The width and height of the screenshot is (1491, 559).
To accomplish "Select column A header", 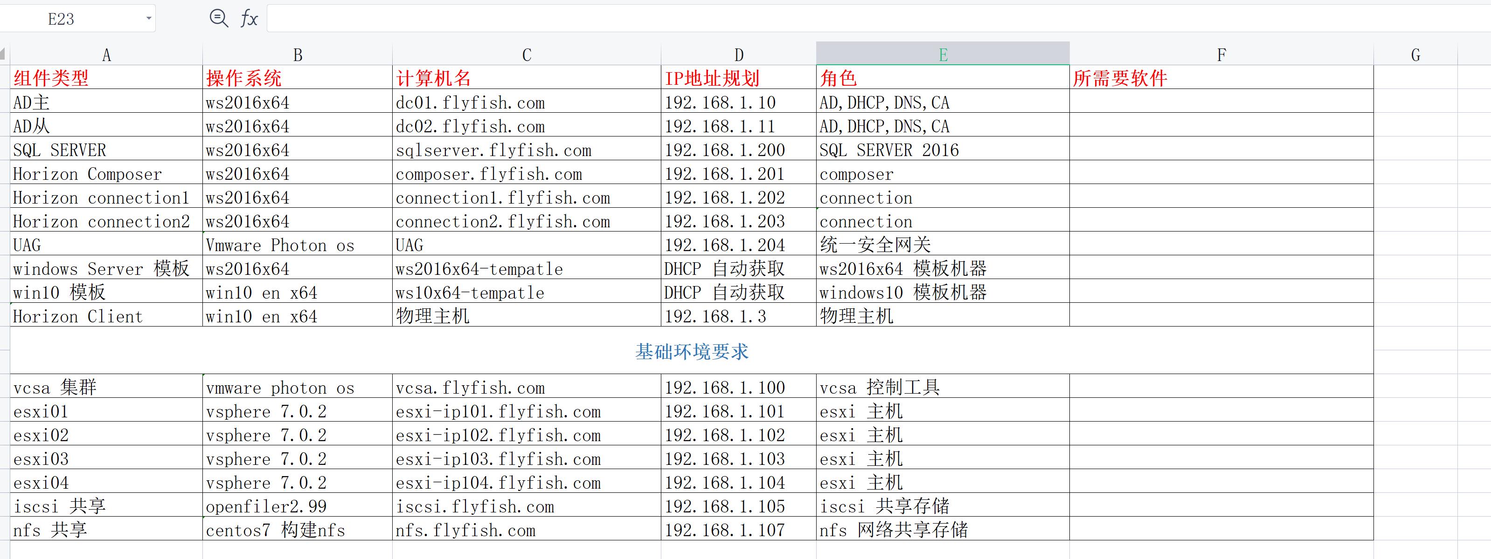I will tap(106, 55).
